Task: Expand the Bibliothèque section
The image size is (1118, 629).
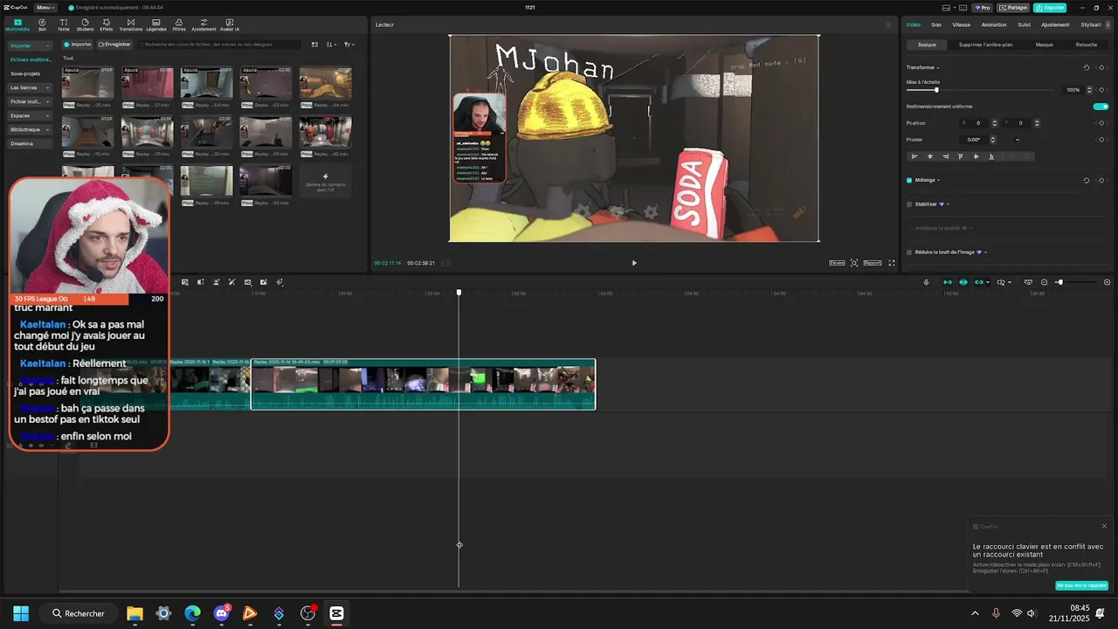Action: (x=31, y=129)
